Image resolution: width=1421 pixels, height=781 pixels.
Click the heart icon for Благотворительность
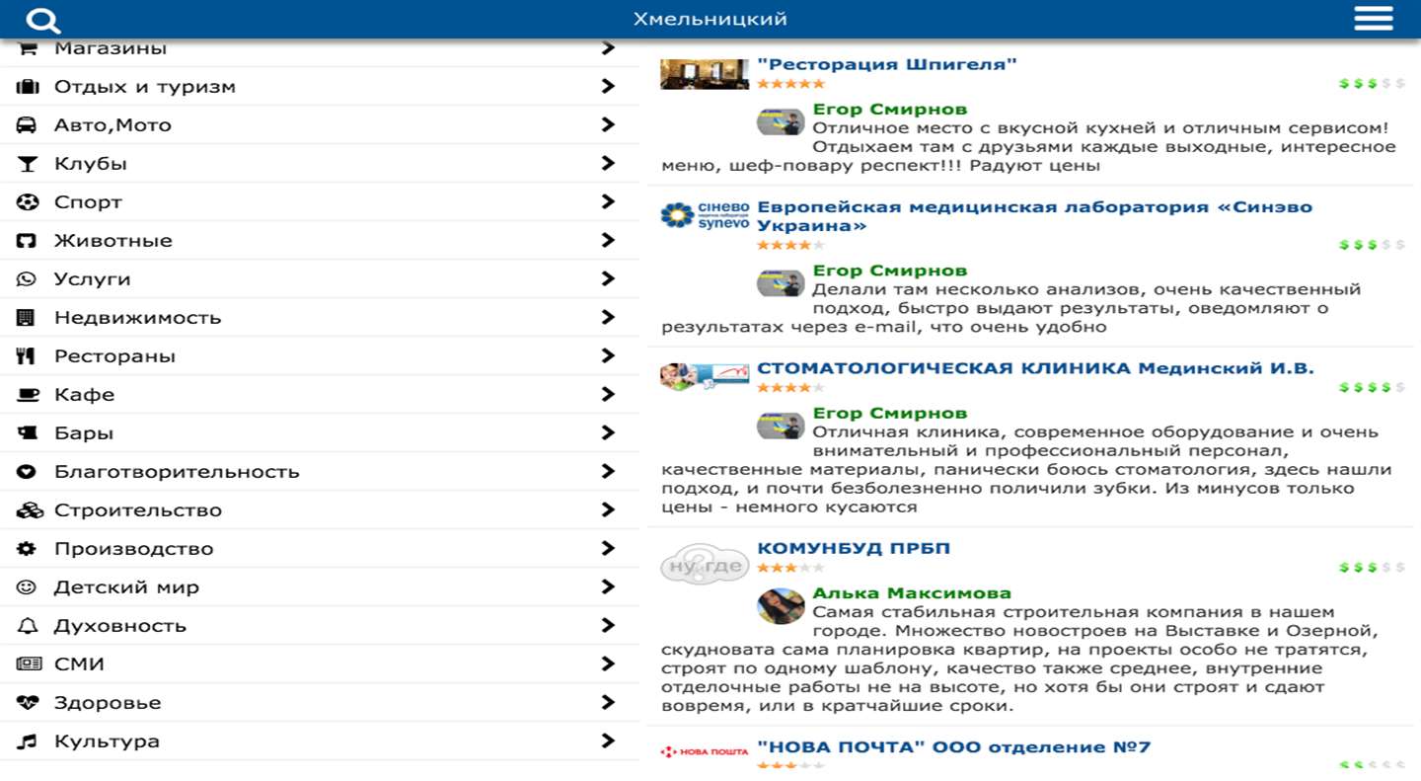pyautogui.click(x=28, y=472)
